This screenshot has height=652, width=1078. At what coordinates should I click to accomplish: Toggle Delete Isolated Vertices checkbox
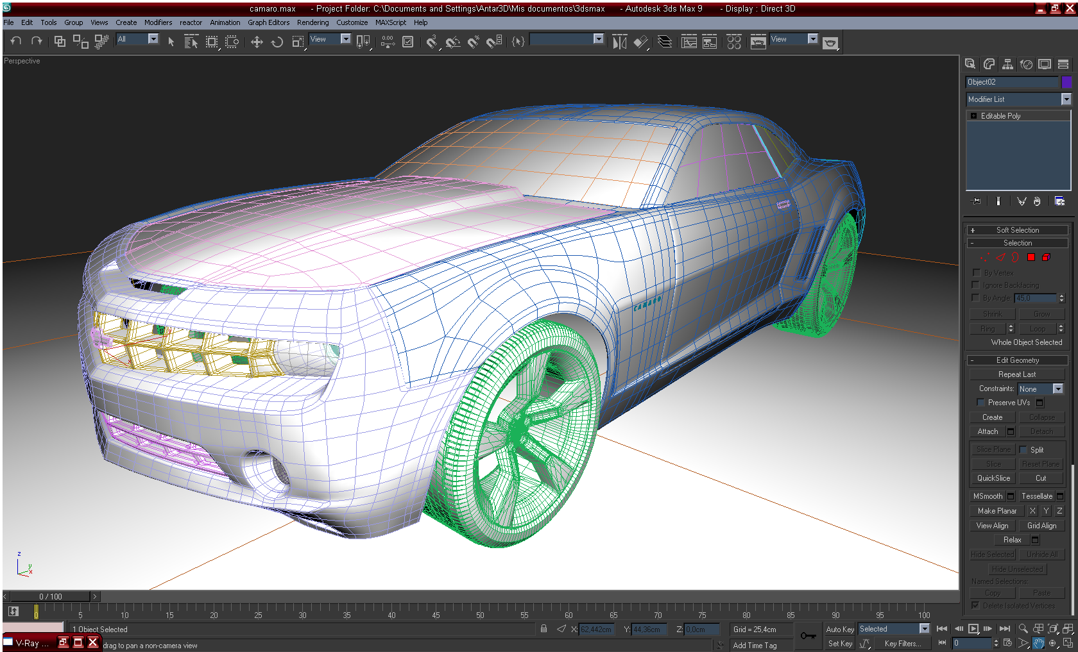click(x=975, y=605)
